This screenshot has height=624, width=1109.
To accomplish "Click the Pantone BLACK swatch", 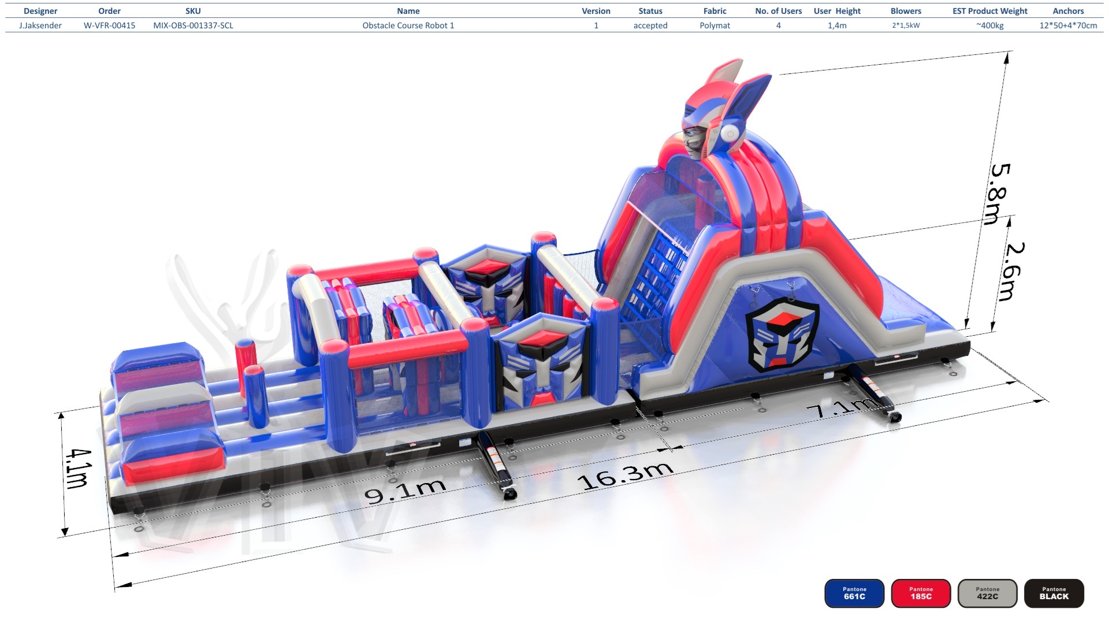I will [x=1054, y=593].
